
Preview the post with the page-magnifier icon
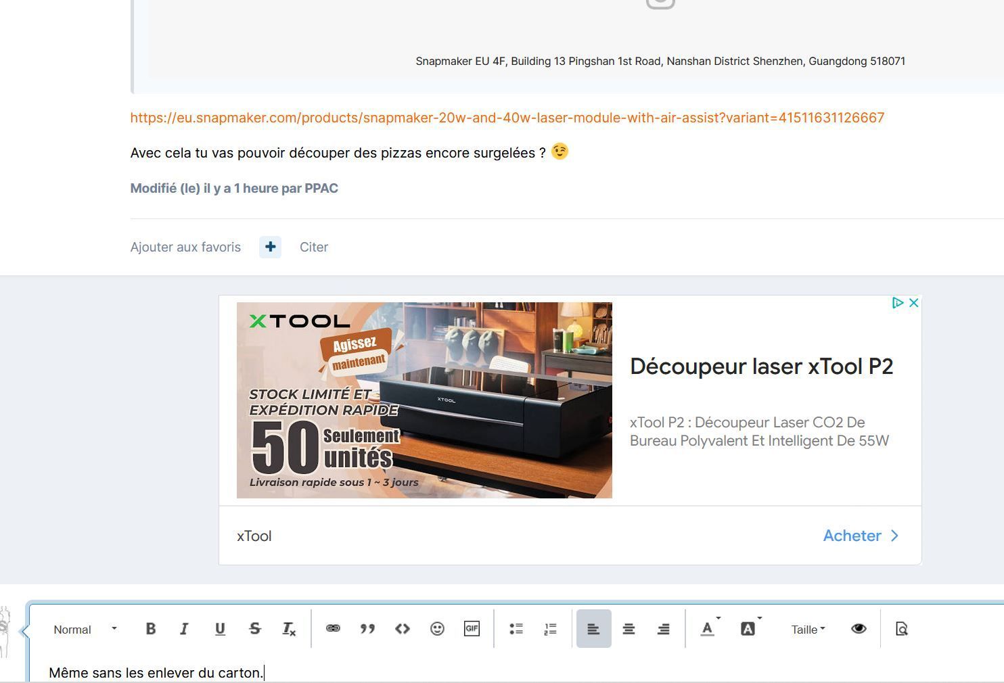pos(901,629)
